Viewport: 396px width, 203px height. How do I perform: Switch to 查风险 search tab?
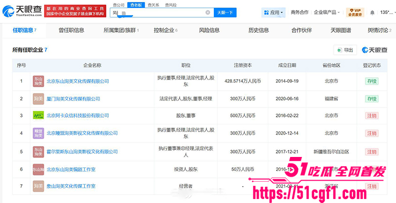coord(171,5)
